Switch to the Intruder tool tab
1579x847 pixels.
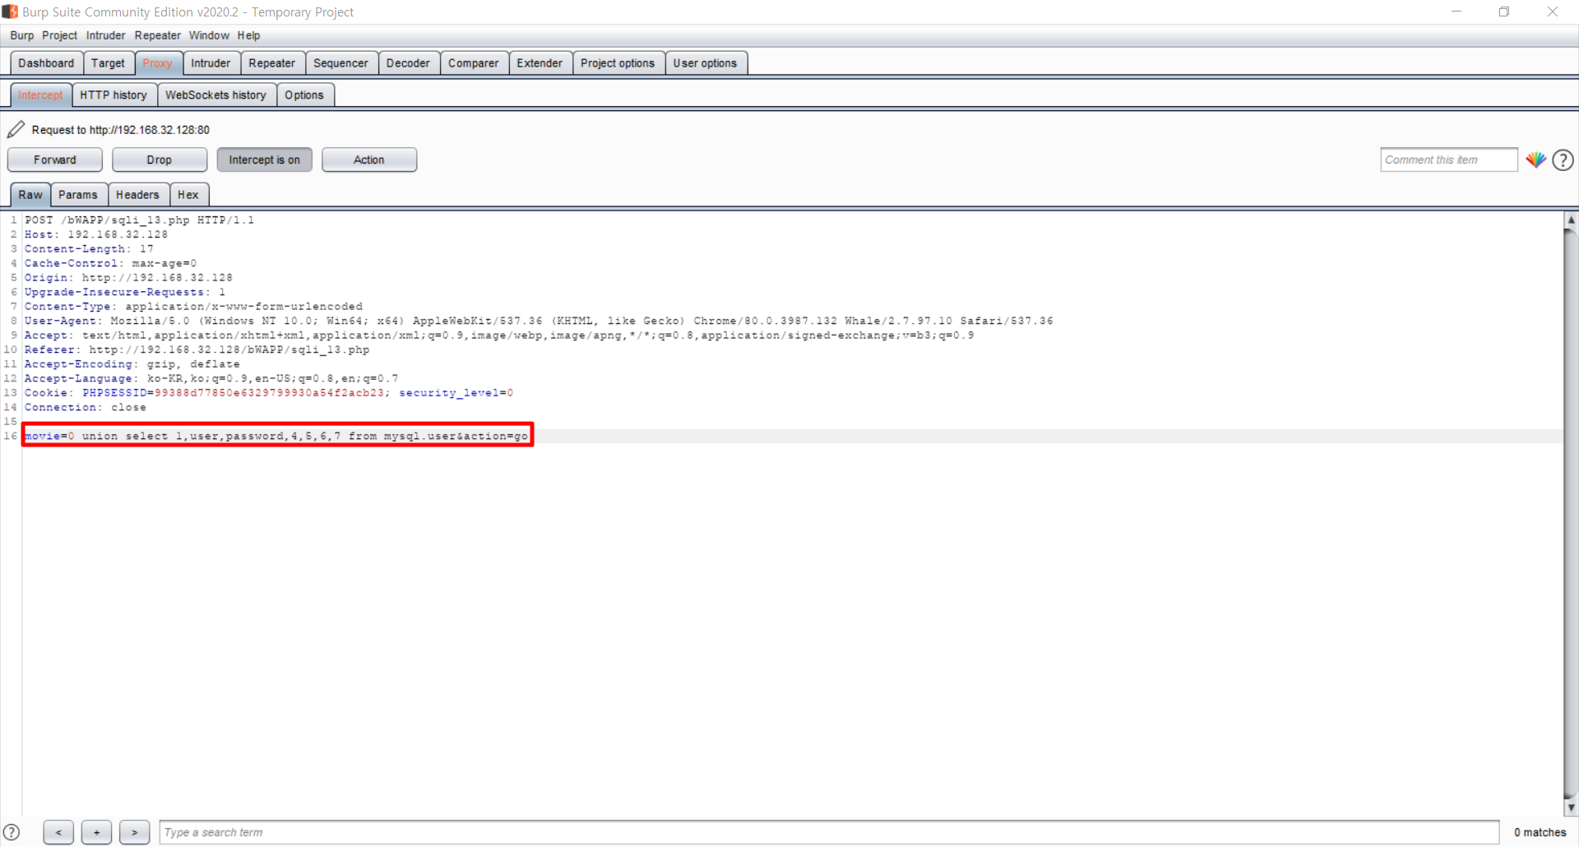point(211,63)
